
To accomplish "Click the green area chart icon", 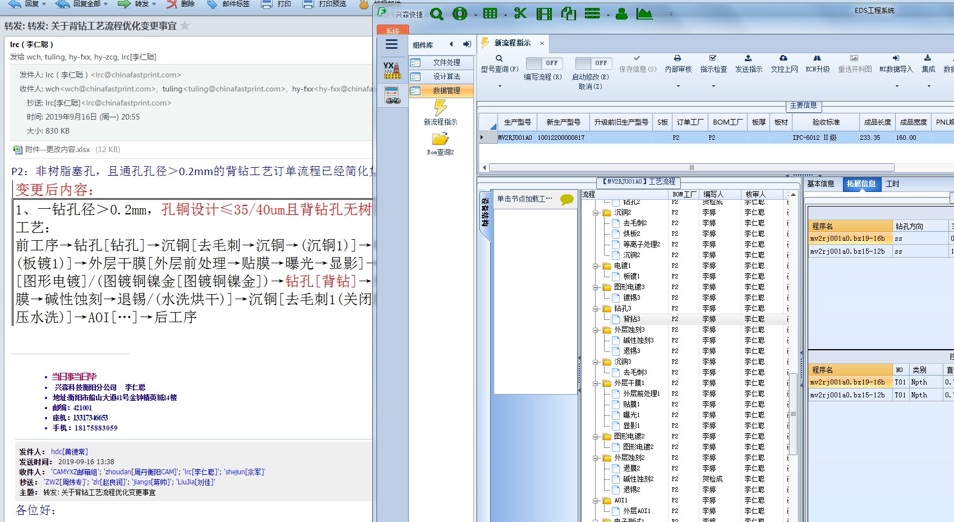I will pos(644,14).
